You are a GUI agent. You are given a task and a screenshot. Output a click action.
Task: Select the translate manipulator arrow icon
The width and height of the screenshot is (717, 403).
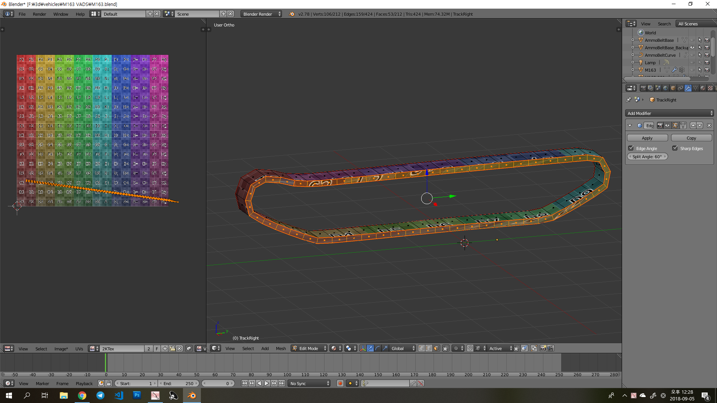point(370,348)
